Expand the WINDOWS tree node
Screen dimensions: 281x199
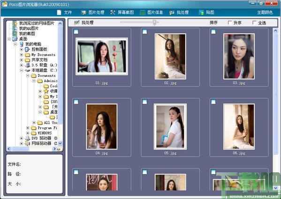click(28, 133)
